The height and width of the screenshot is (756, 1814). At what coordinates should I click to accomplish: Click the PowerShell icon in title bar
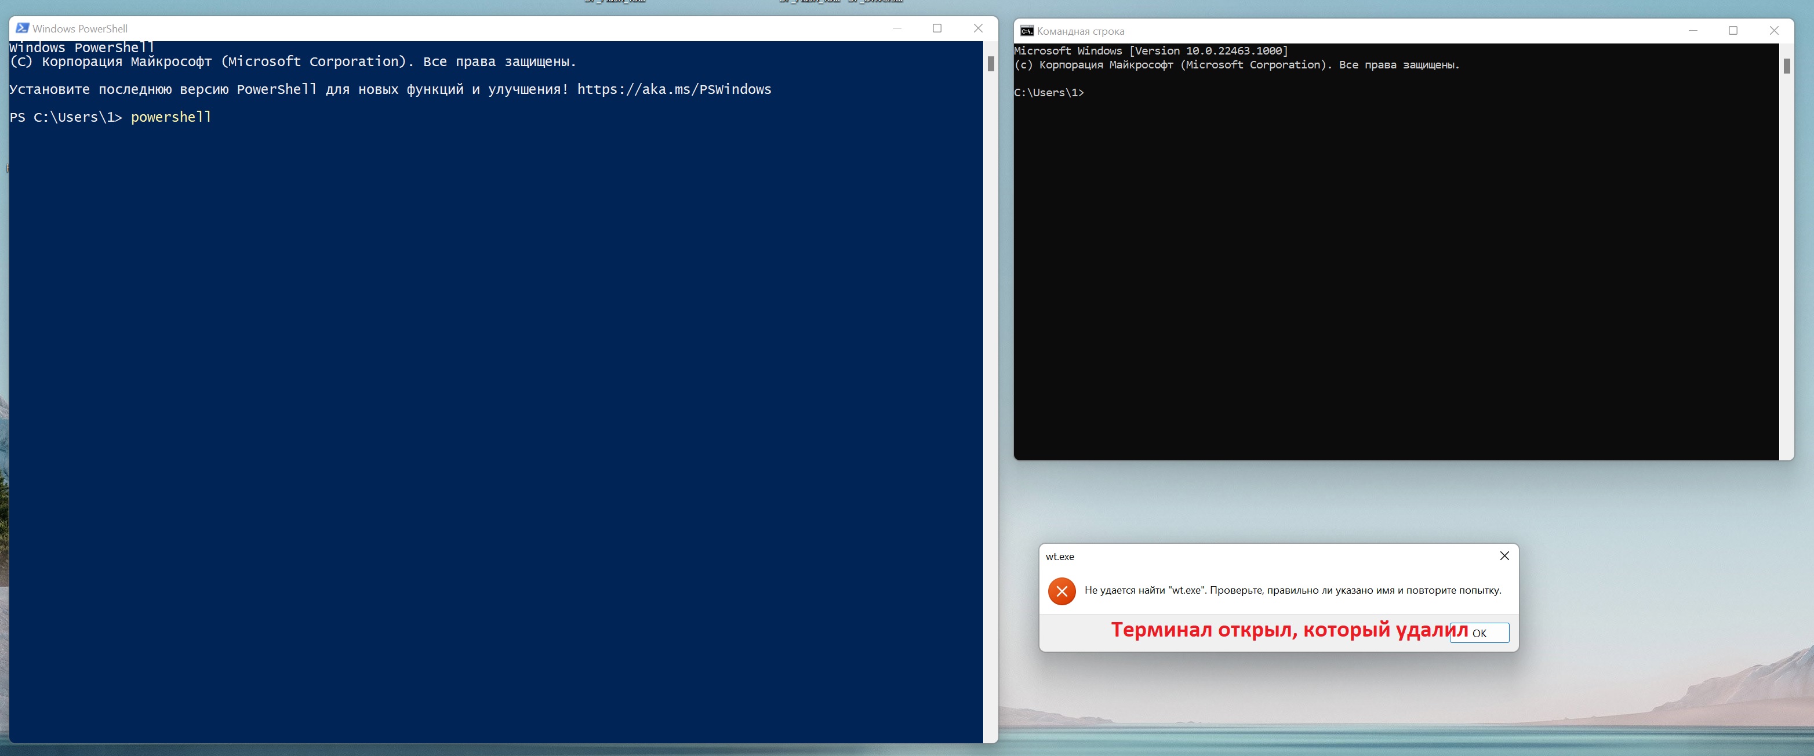point(22,28)
